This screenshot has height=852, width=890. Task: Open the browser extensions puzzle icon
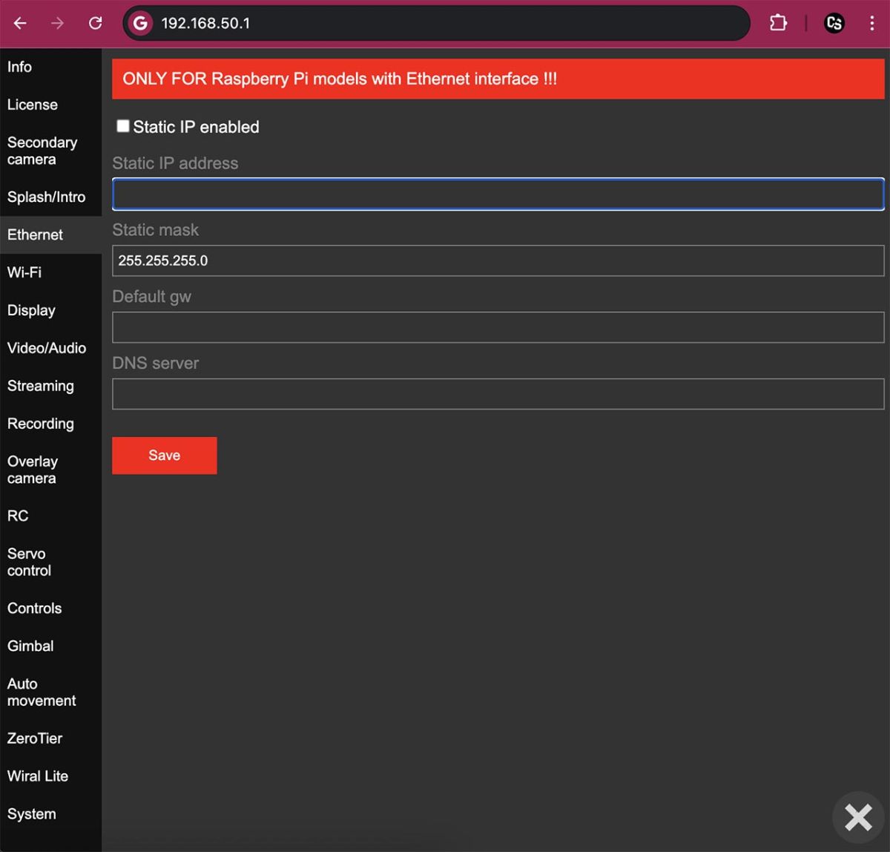click(x=778, y=23)
